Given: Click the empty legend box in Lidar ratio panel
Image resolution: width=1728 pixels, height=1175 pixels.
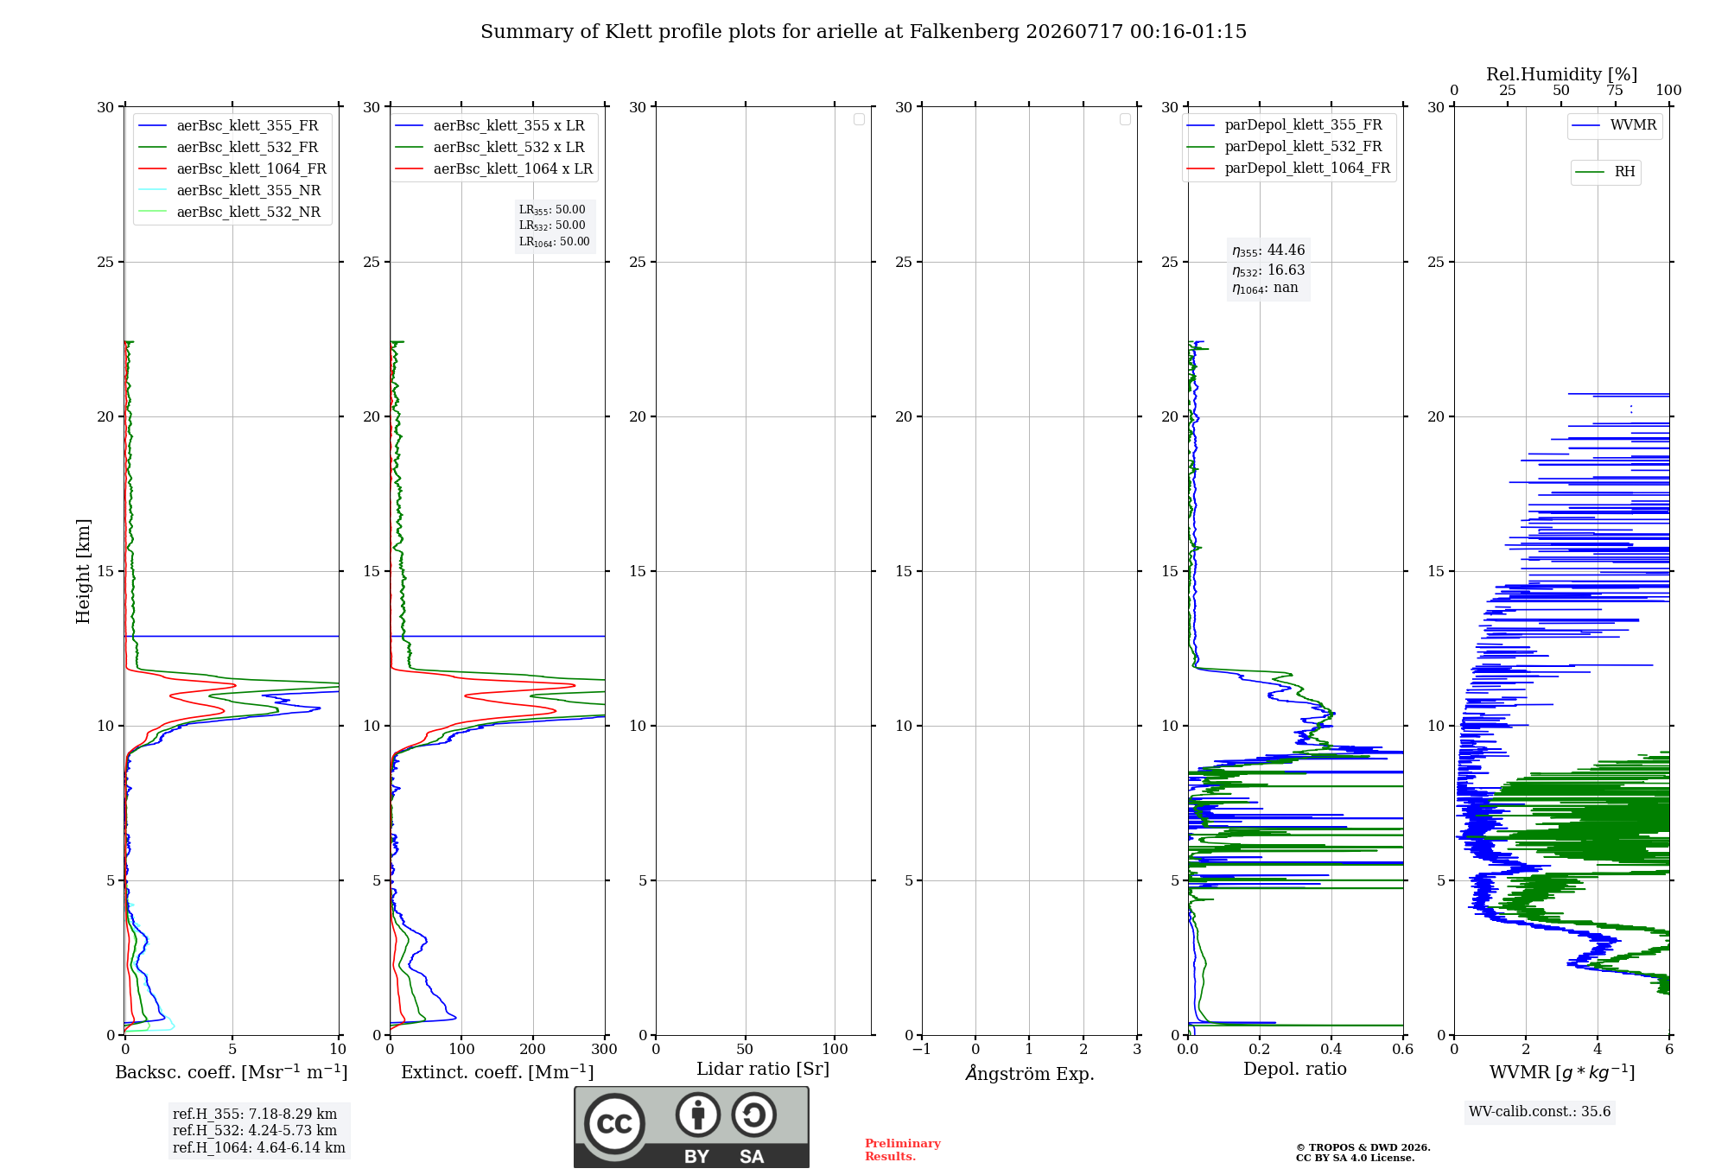Looking at the screenshot, I should (x=859, y=119).
